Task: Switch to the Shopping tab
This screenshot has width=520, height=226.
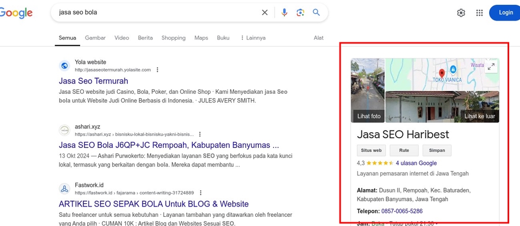Action: [173, 38]
